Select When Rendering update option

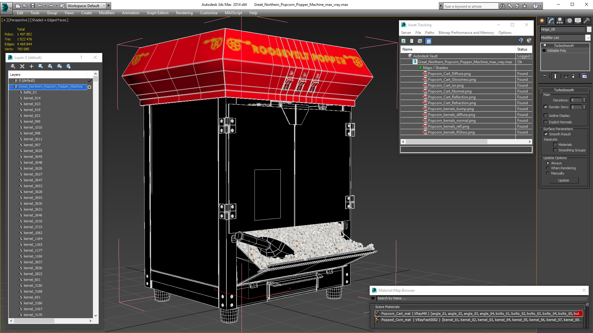pos(548,168)
